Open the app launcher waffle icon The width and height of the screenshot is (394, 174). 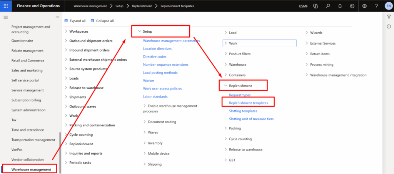tap(6, 6)
